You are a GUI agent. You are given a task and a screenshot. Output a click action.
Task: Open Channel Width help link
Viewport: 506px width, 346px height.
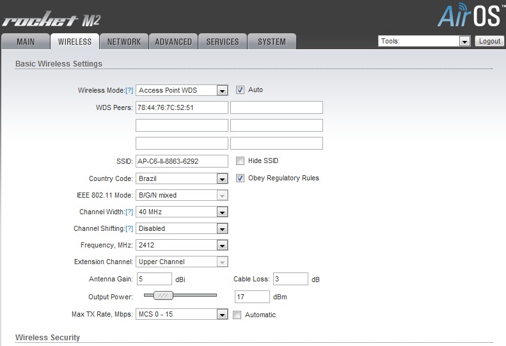click(x=129, y=212)
